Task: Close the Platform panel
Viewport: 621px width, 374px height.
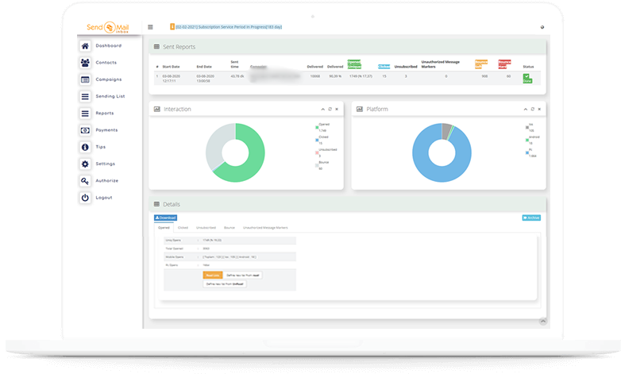Action: point(538,109)
